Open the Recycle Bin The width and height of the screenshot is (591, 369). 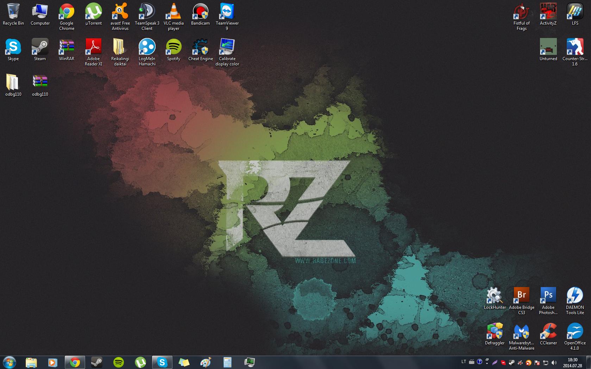pyautogui.click(x=13, y=12)
